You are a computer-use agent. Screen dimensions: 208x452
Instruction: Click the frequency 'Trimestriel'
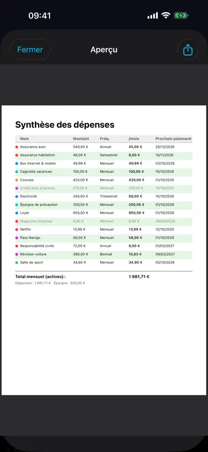109,196
